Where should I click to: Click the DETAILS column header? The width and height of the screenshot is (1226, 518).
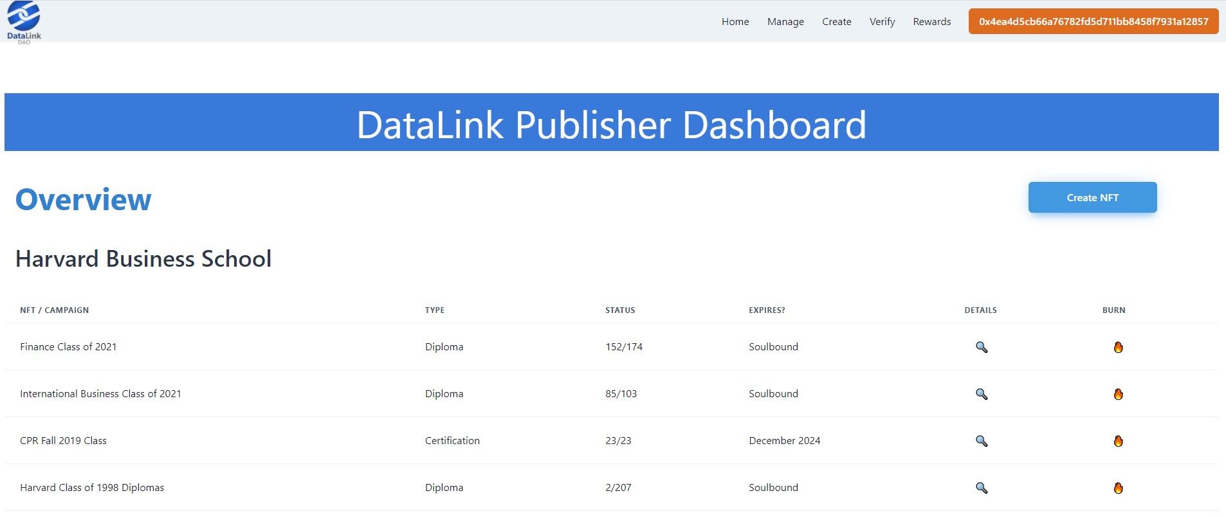click(x=980, y=310)
